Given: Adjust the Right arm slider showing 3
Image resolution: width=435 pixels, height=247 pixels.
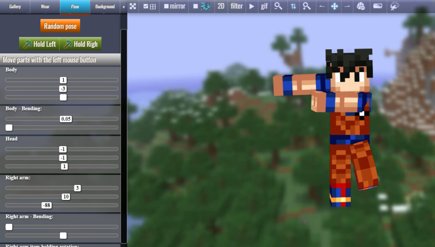Looking at the screenshot, I should [77, 188].
